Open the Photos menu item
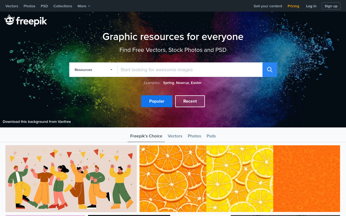This screenshot has height=216, width=346. (x=29, y=6)
